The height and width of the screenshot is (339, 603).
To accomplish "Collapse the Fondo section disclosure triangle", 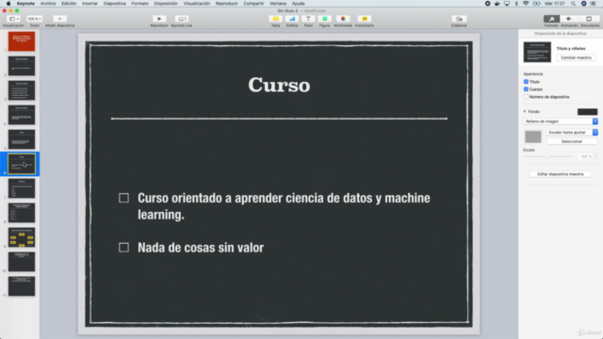I will 525,111.
